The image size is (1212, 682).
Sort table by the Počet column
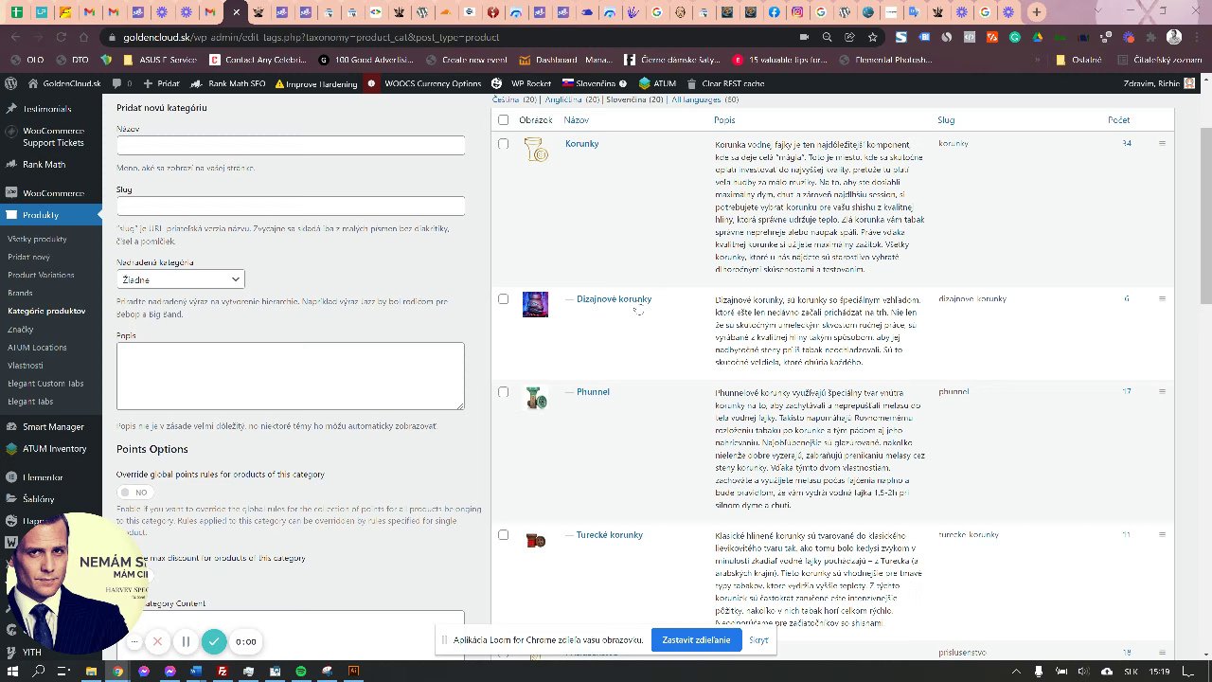click(1118, 120)
